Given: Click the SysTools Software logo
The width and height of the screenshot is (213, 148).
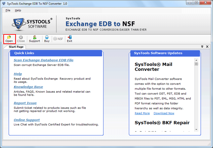Looking at the screenshot, I should click(x=32, y=24).
